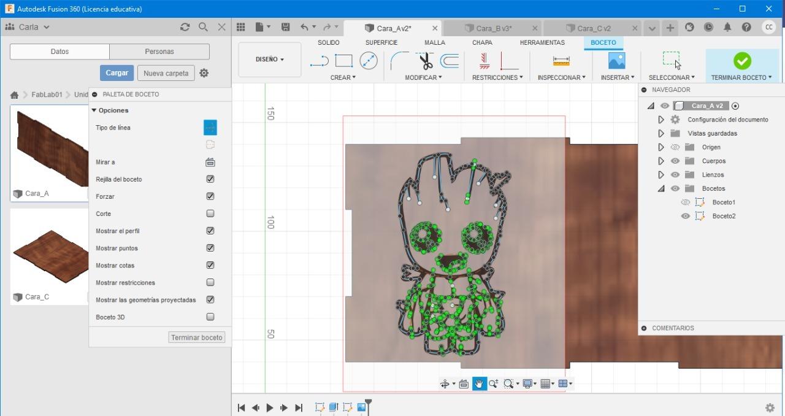The image size is (785, 416).
Task: Select the Offset tool
Action: [450, 61]
